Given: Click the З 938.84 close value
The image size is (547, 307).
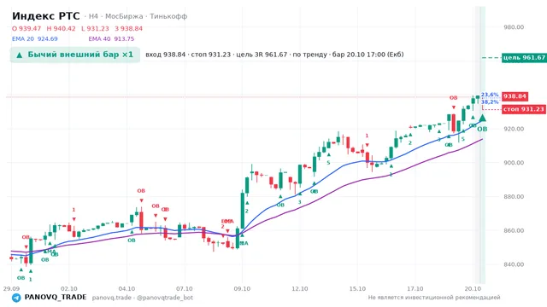Looking at the screenshot, I should [129, 28].
